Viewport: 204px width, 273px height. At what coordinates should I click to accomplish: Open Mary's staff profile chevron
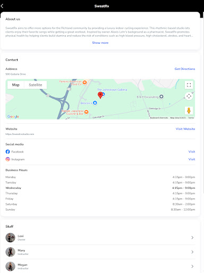(x=192, y=252)
